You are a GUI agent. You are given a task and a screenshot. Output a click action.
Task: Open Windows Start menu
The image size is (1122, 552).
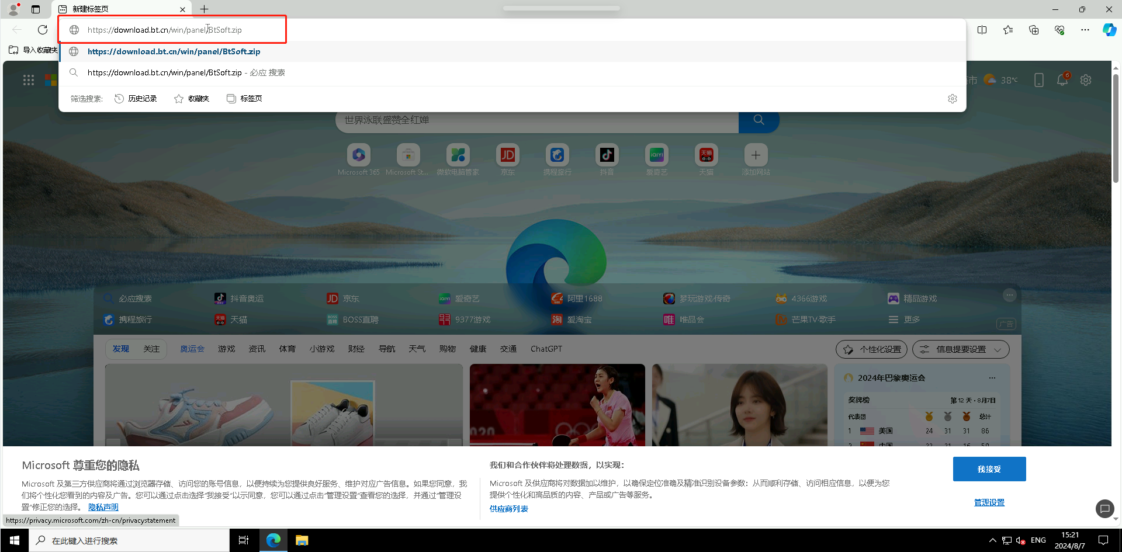[15, 540]
